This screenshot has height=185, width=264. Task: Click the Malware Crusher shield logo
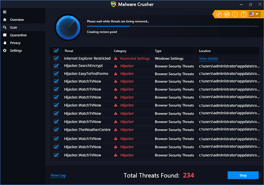pos(114,4)
